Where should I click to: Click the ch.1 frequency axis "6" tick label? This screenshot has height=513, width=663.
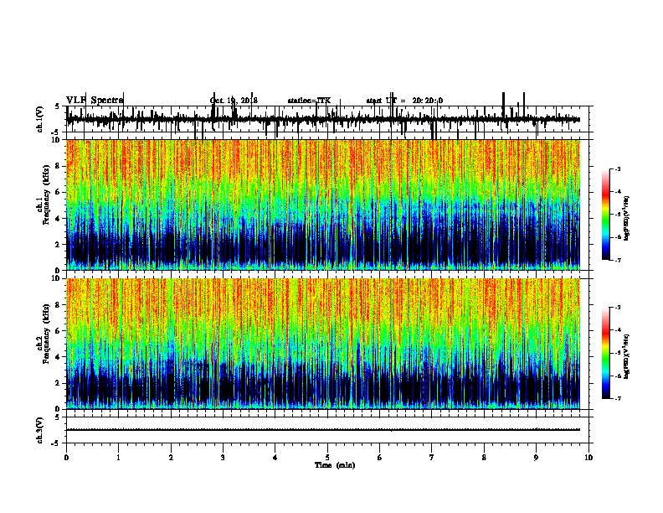pos(59,192)
